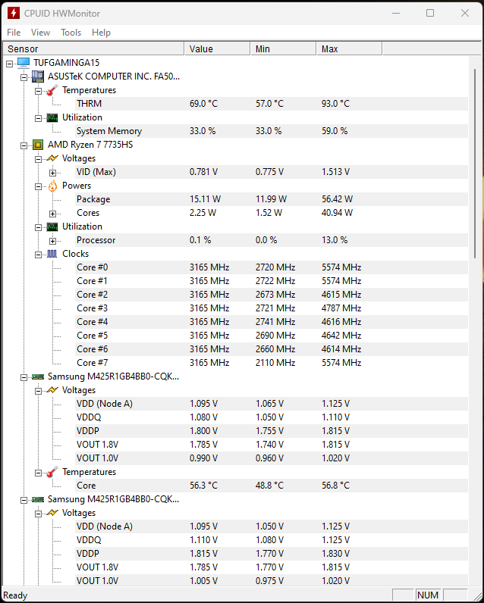Screen dimensions: 484x603
Task: Click the motherboard Temperatures thermometer icon
Action: point(52,90)
